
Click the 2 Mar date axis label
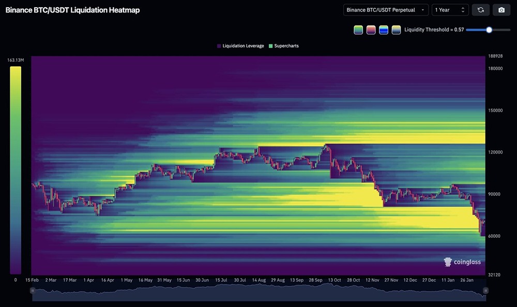coord(51,280)
